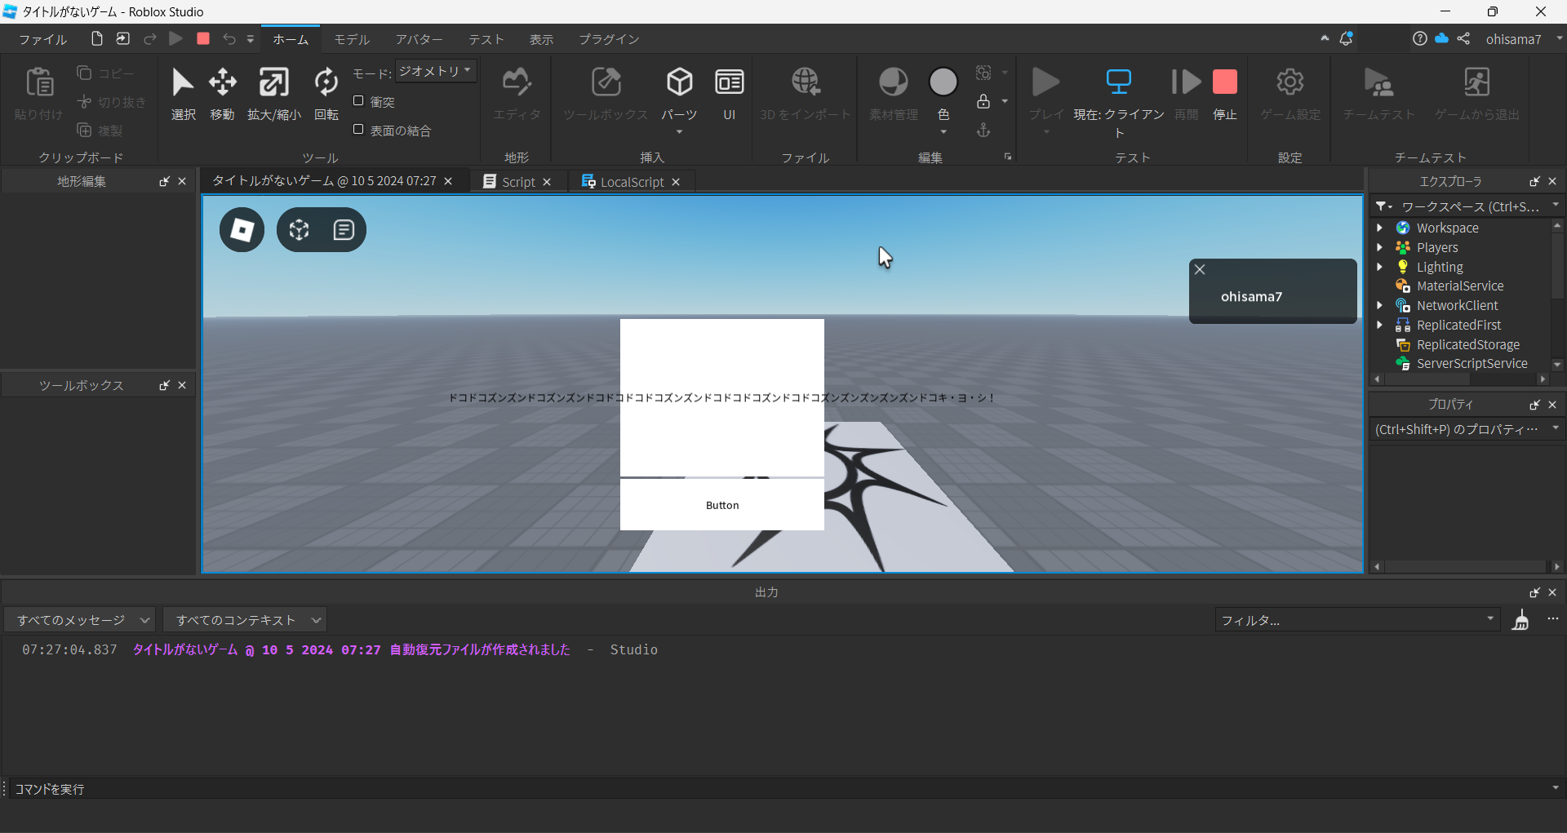This screenshot has height=833, width=1567.
Task: Open the ファイル menu
Action: click(42, 39)
